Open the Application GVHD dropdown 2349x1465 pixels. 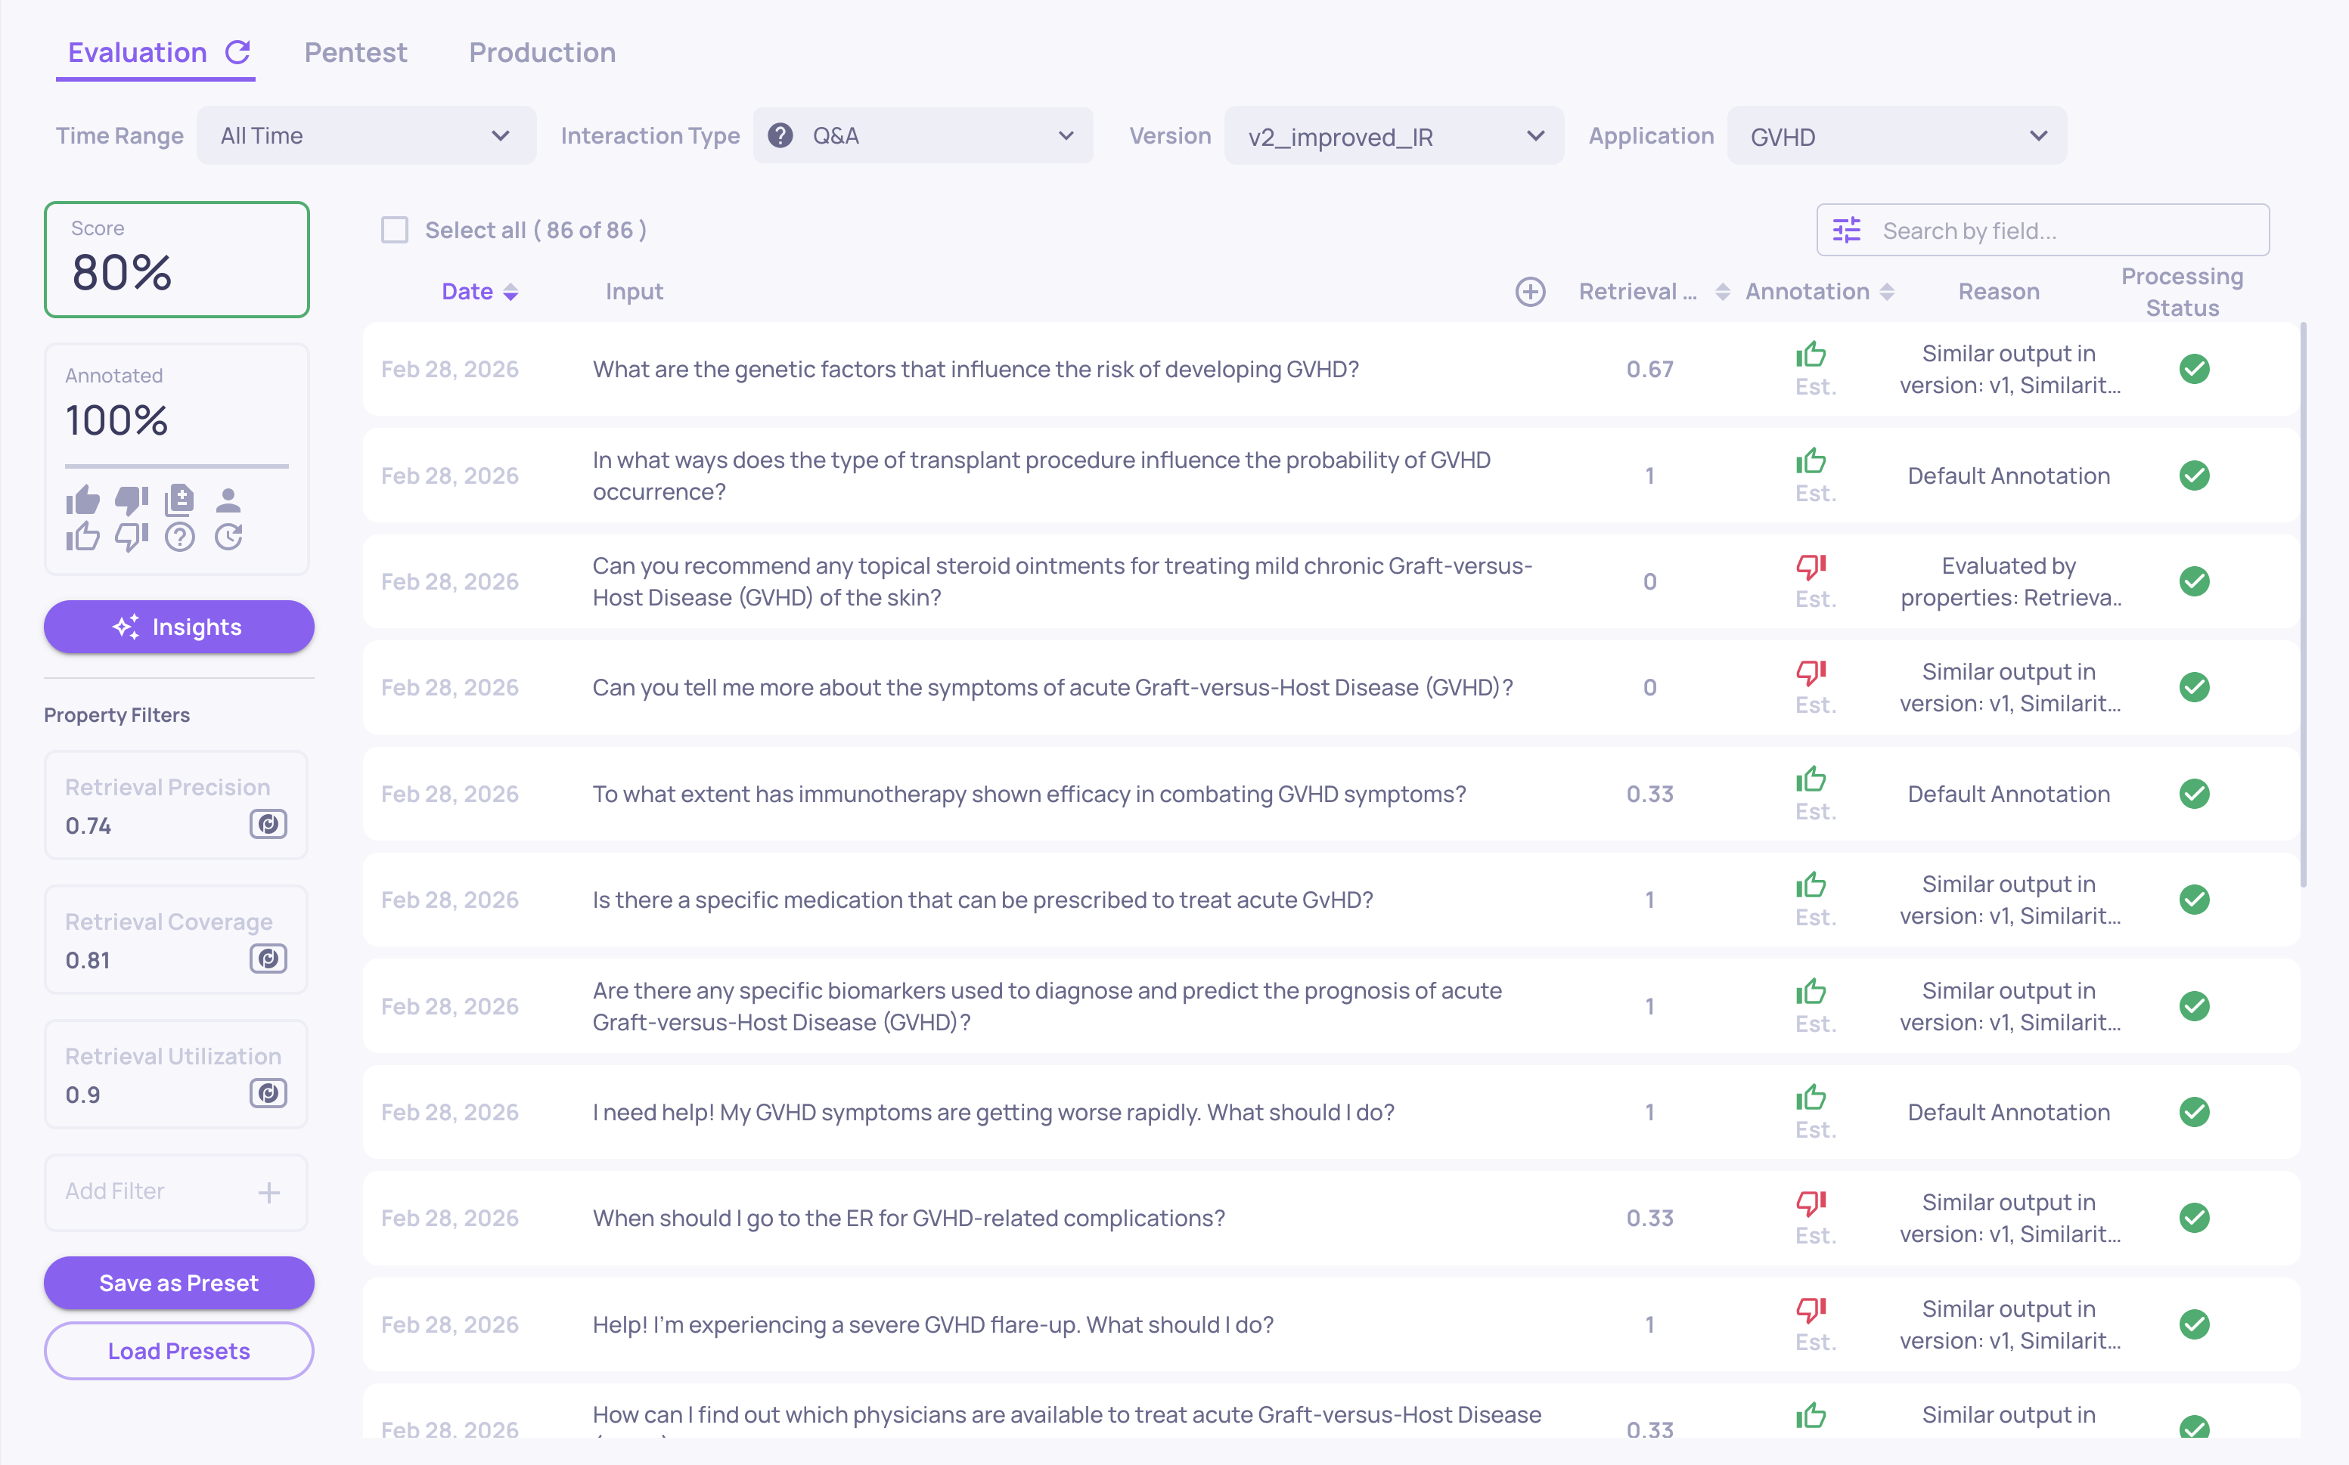click(x=1897, y=137)
